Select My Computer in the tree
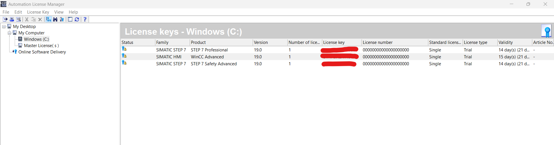The width and height of the screenshot is (554, 145). pos(31,33)
